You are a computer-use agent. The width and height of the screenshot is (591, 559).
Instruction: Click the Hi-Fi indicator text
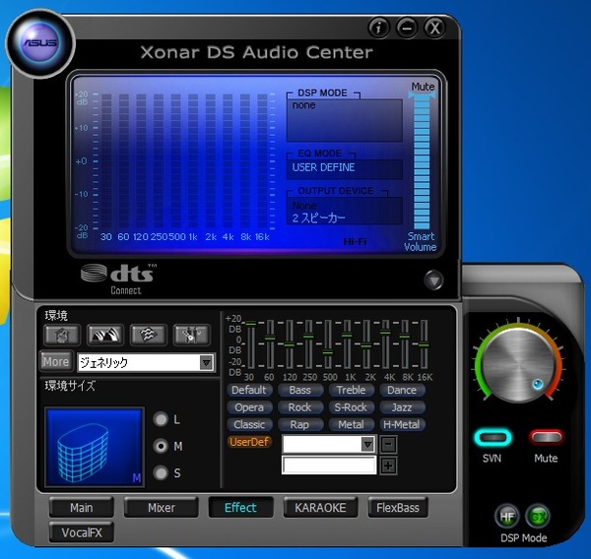click(x=355, y=241)
